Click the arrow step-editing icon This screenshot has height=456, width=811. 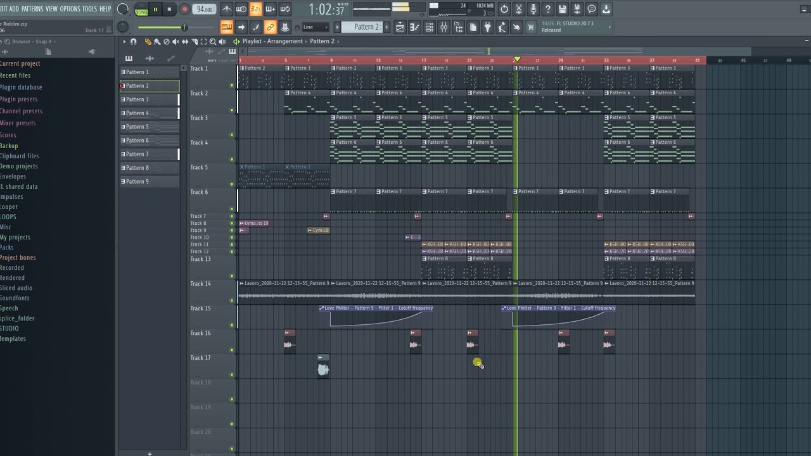click(x=241, y=27)
